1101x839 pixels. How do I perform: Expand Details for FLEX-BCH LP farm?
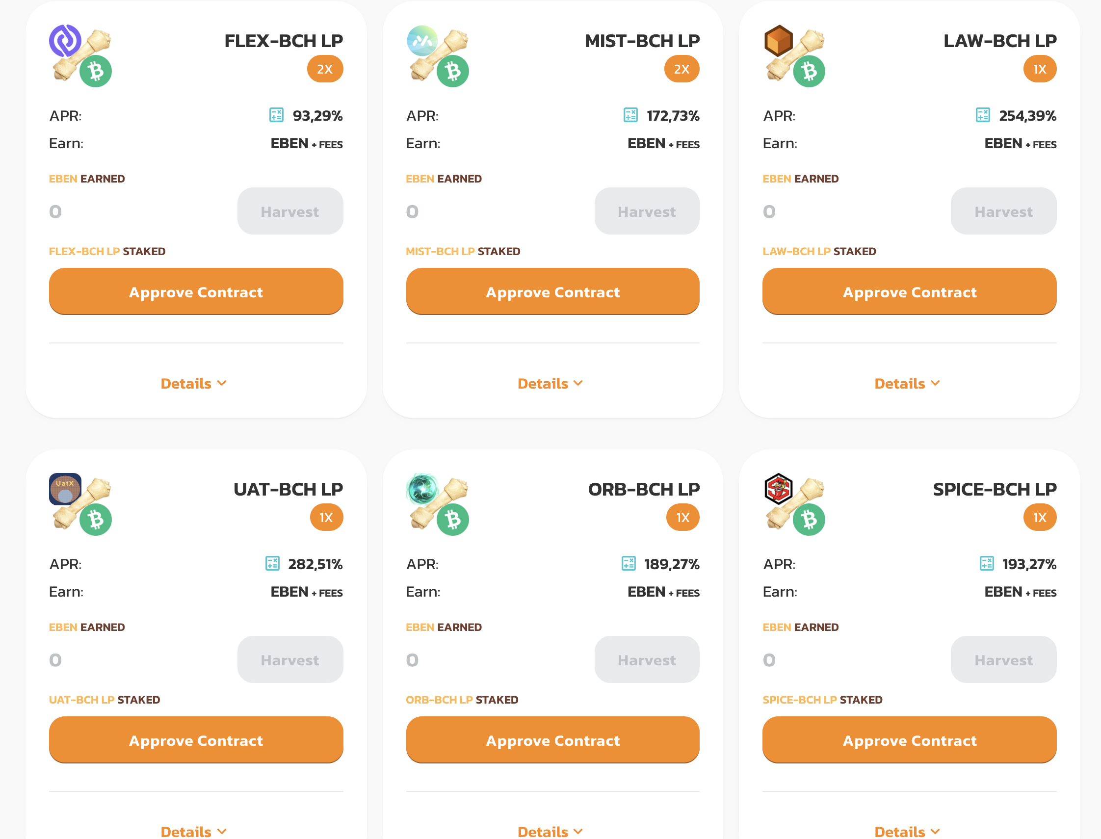(194, 383)
